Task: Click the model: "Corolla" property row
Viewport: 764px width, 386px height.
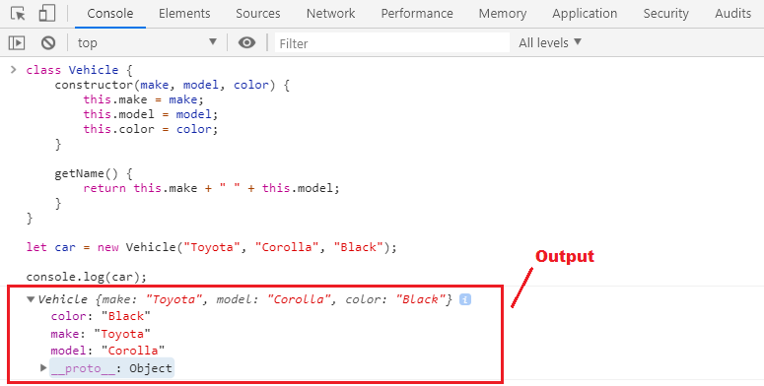Action: 107,351
